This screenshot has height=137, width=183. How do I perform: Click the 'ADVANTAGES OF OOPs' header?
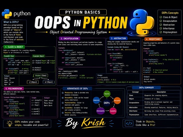[77, 88]
